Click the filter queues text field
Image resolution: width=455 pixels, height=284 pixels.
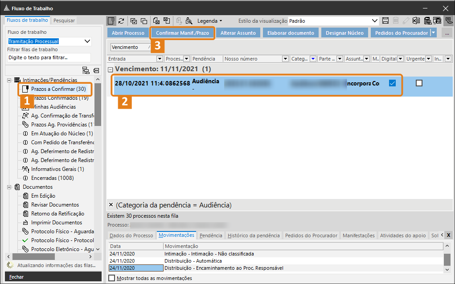click(x=49, y=57)
